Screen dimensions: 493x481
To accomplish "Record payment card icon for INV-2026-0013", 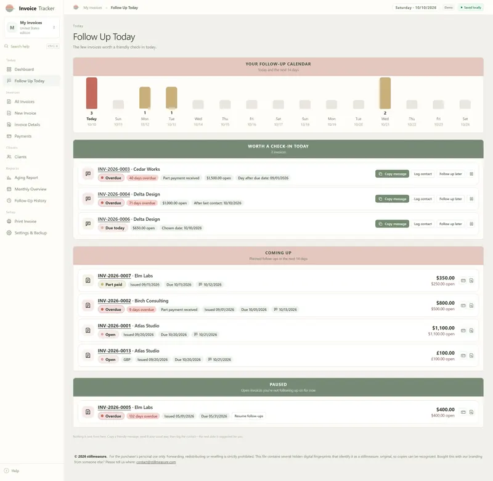I will [x=463, y=355].
